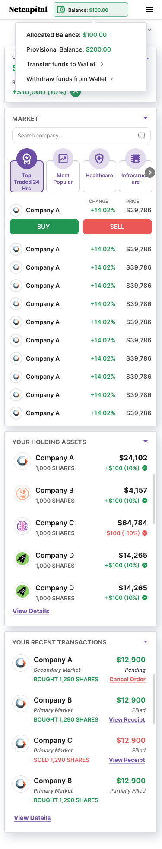
Task: Click the green BUY button
Action: [44, 227]
